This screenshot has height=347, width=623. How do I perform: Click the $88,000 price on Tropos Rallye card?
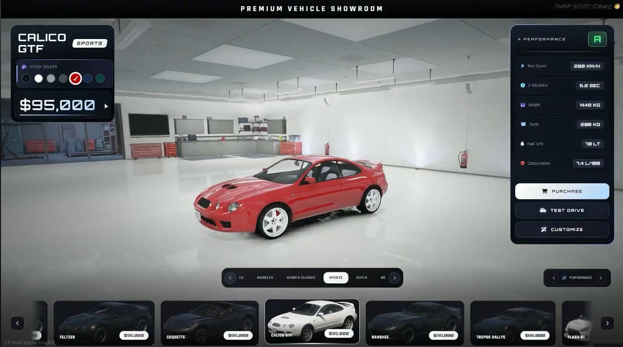pos(535,335)
